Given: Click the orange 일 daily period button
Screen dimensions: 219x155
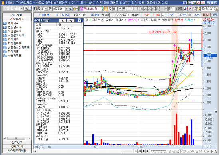Looking at the screenshot, I should [106, 9].
